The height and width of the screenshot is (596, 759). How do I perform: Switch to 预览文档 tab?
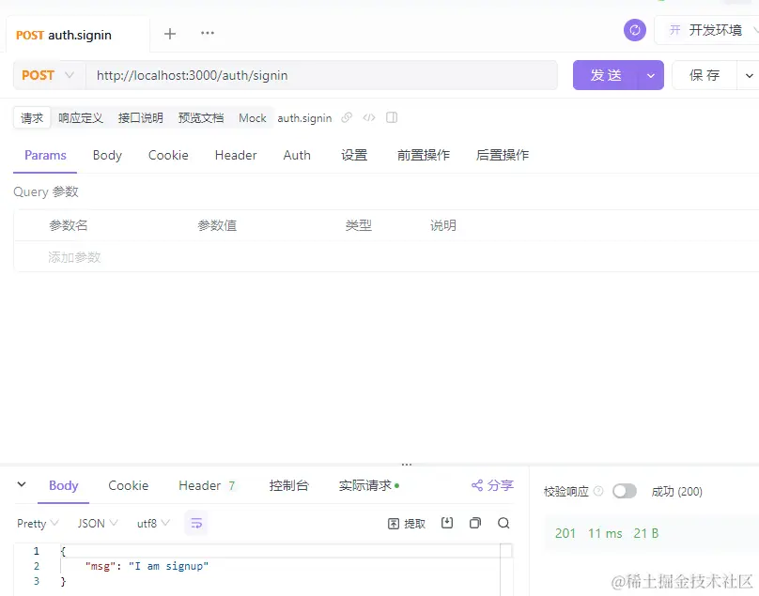click(x=201, y=118)
